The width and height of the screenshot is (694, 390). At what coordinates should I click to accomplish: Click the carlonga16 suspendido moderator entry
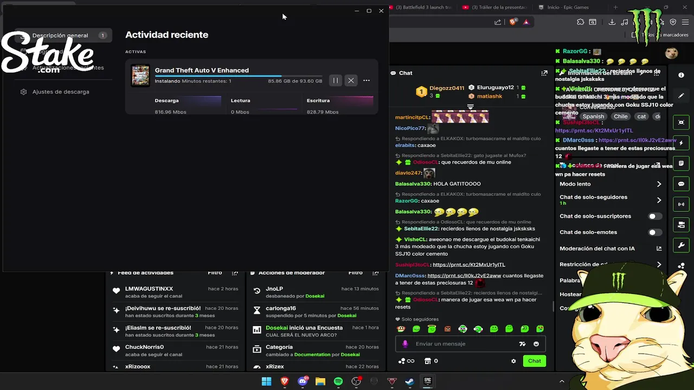tap(316, 311)
